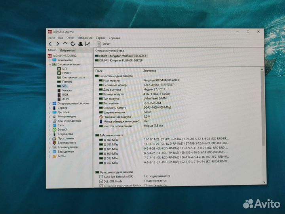Click scrollbar up arrow in details pane
Image resolution: width=285 pixels, height=214 pixels.
point(262,69)
